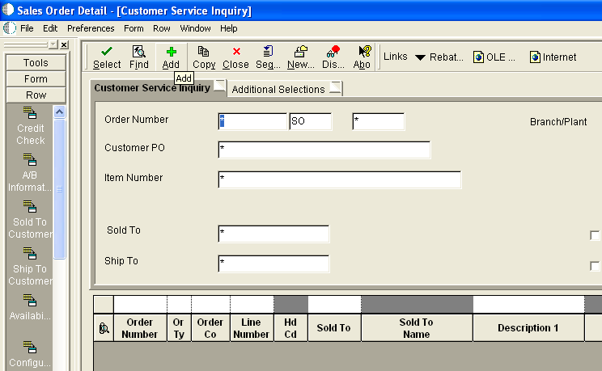
Task: Click the sidebar scroll up arrow
Action: (59, 112)
